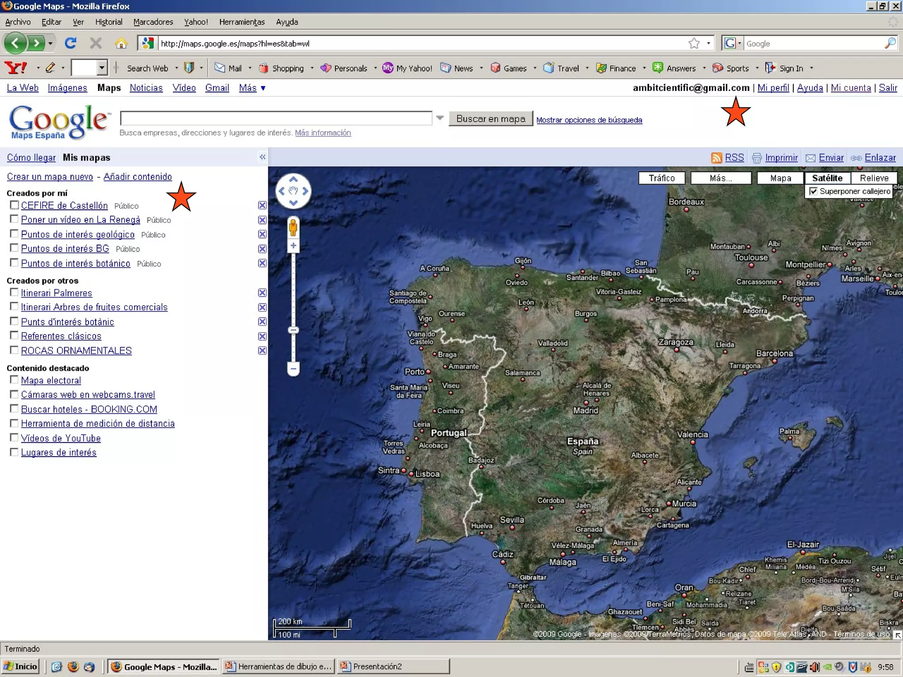Screen dimensions: 903x677
Task: Delete the CEFIRE de Castellón map
Action: point(262,205)
